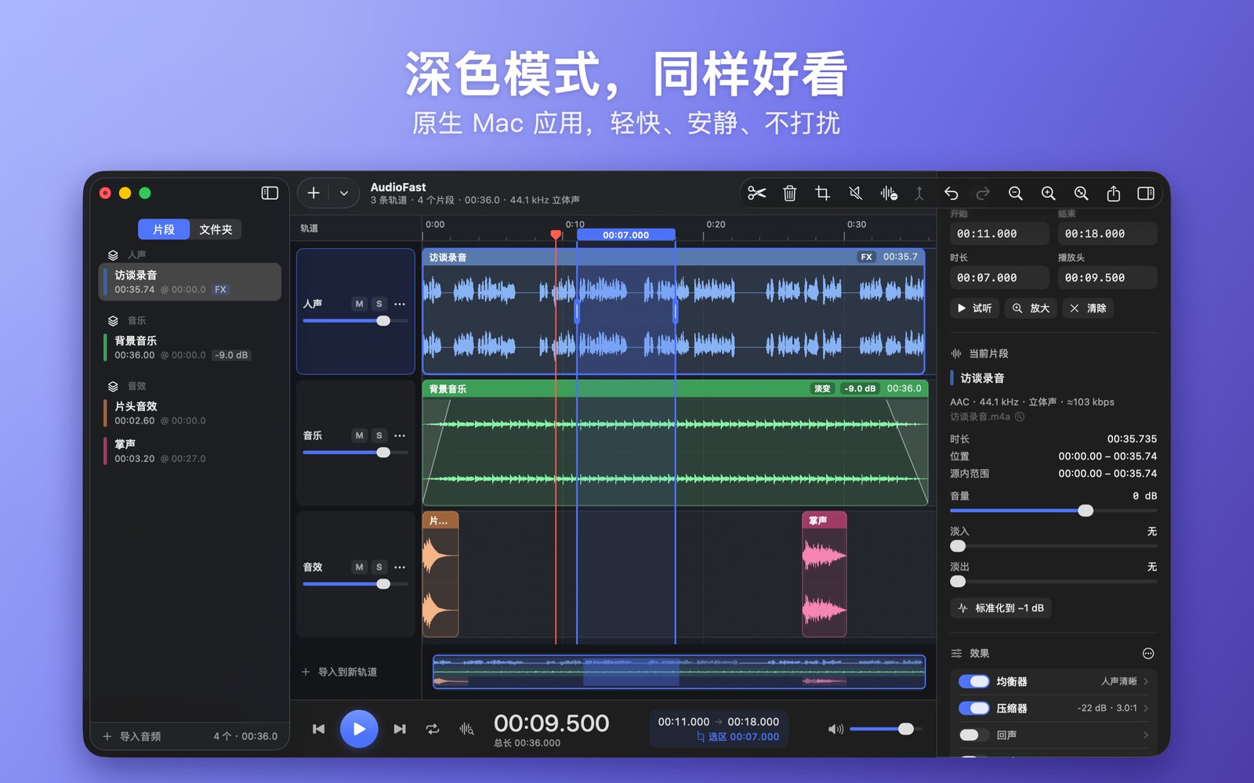Screen dimensions: 1254x783
Task: Adjust the master volume slider
Action: pos(885,729)
